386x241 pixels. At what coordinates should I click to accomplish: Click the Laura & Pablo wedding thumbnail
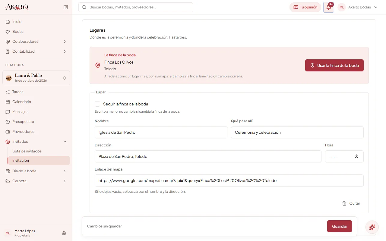coord(9,78)
